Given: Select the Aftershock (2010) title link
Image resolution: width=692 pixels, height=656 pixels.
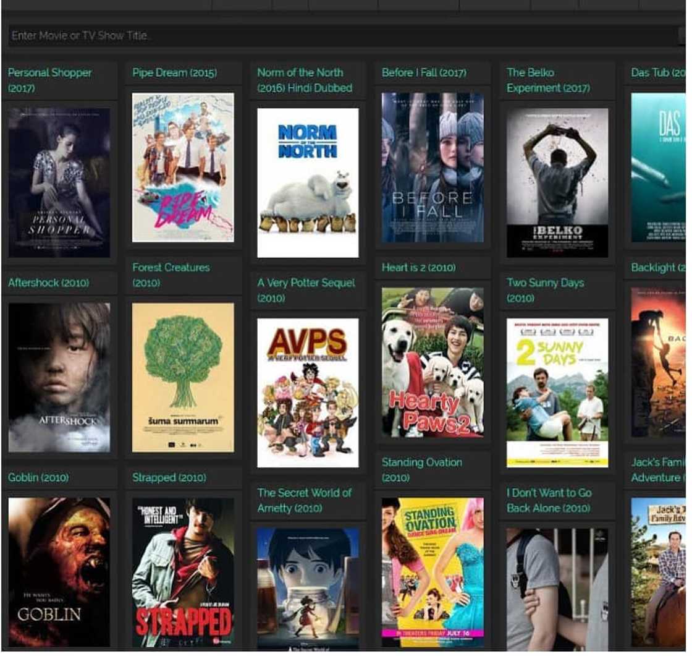Looking at the screenshot, I should pyautogui.click(x=46, y=283).
